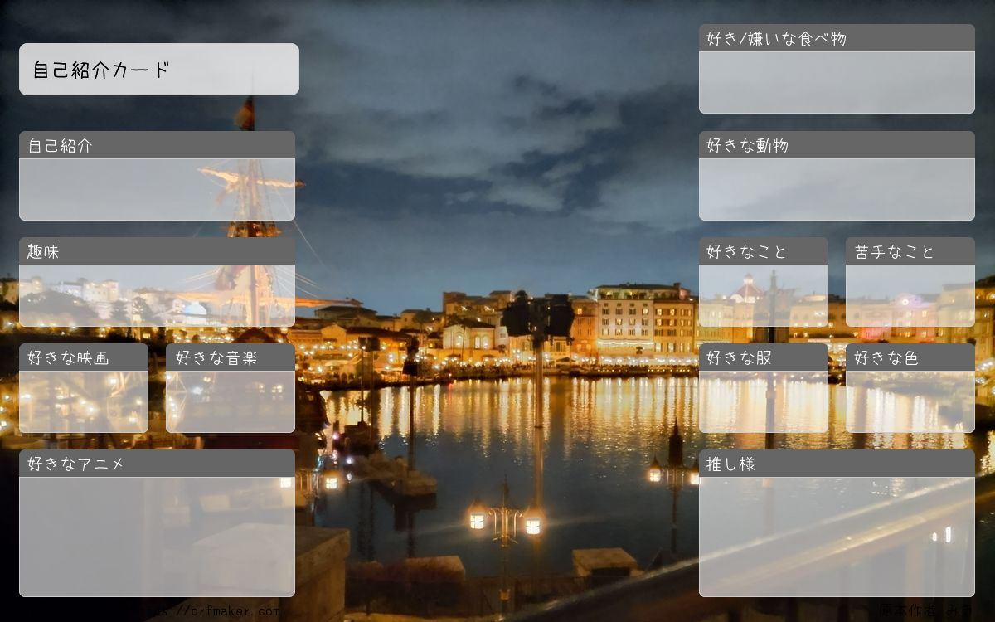This screenshot has width=995, height=622.
Task: Click the large 好きなアニメ answer box
Action: coord(157,537)
